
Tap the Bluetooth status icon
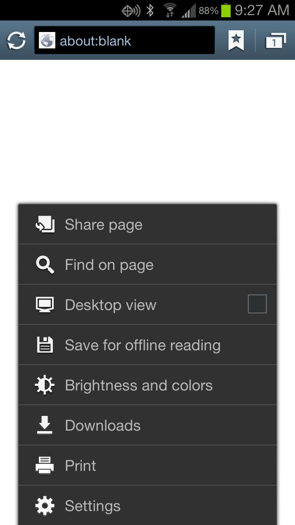(150, 10)
